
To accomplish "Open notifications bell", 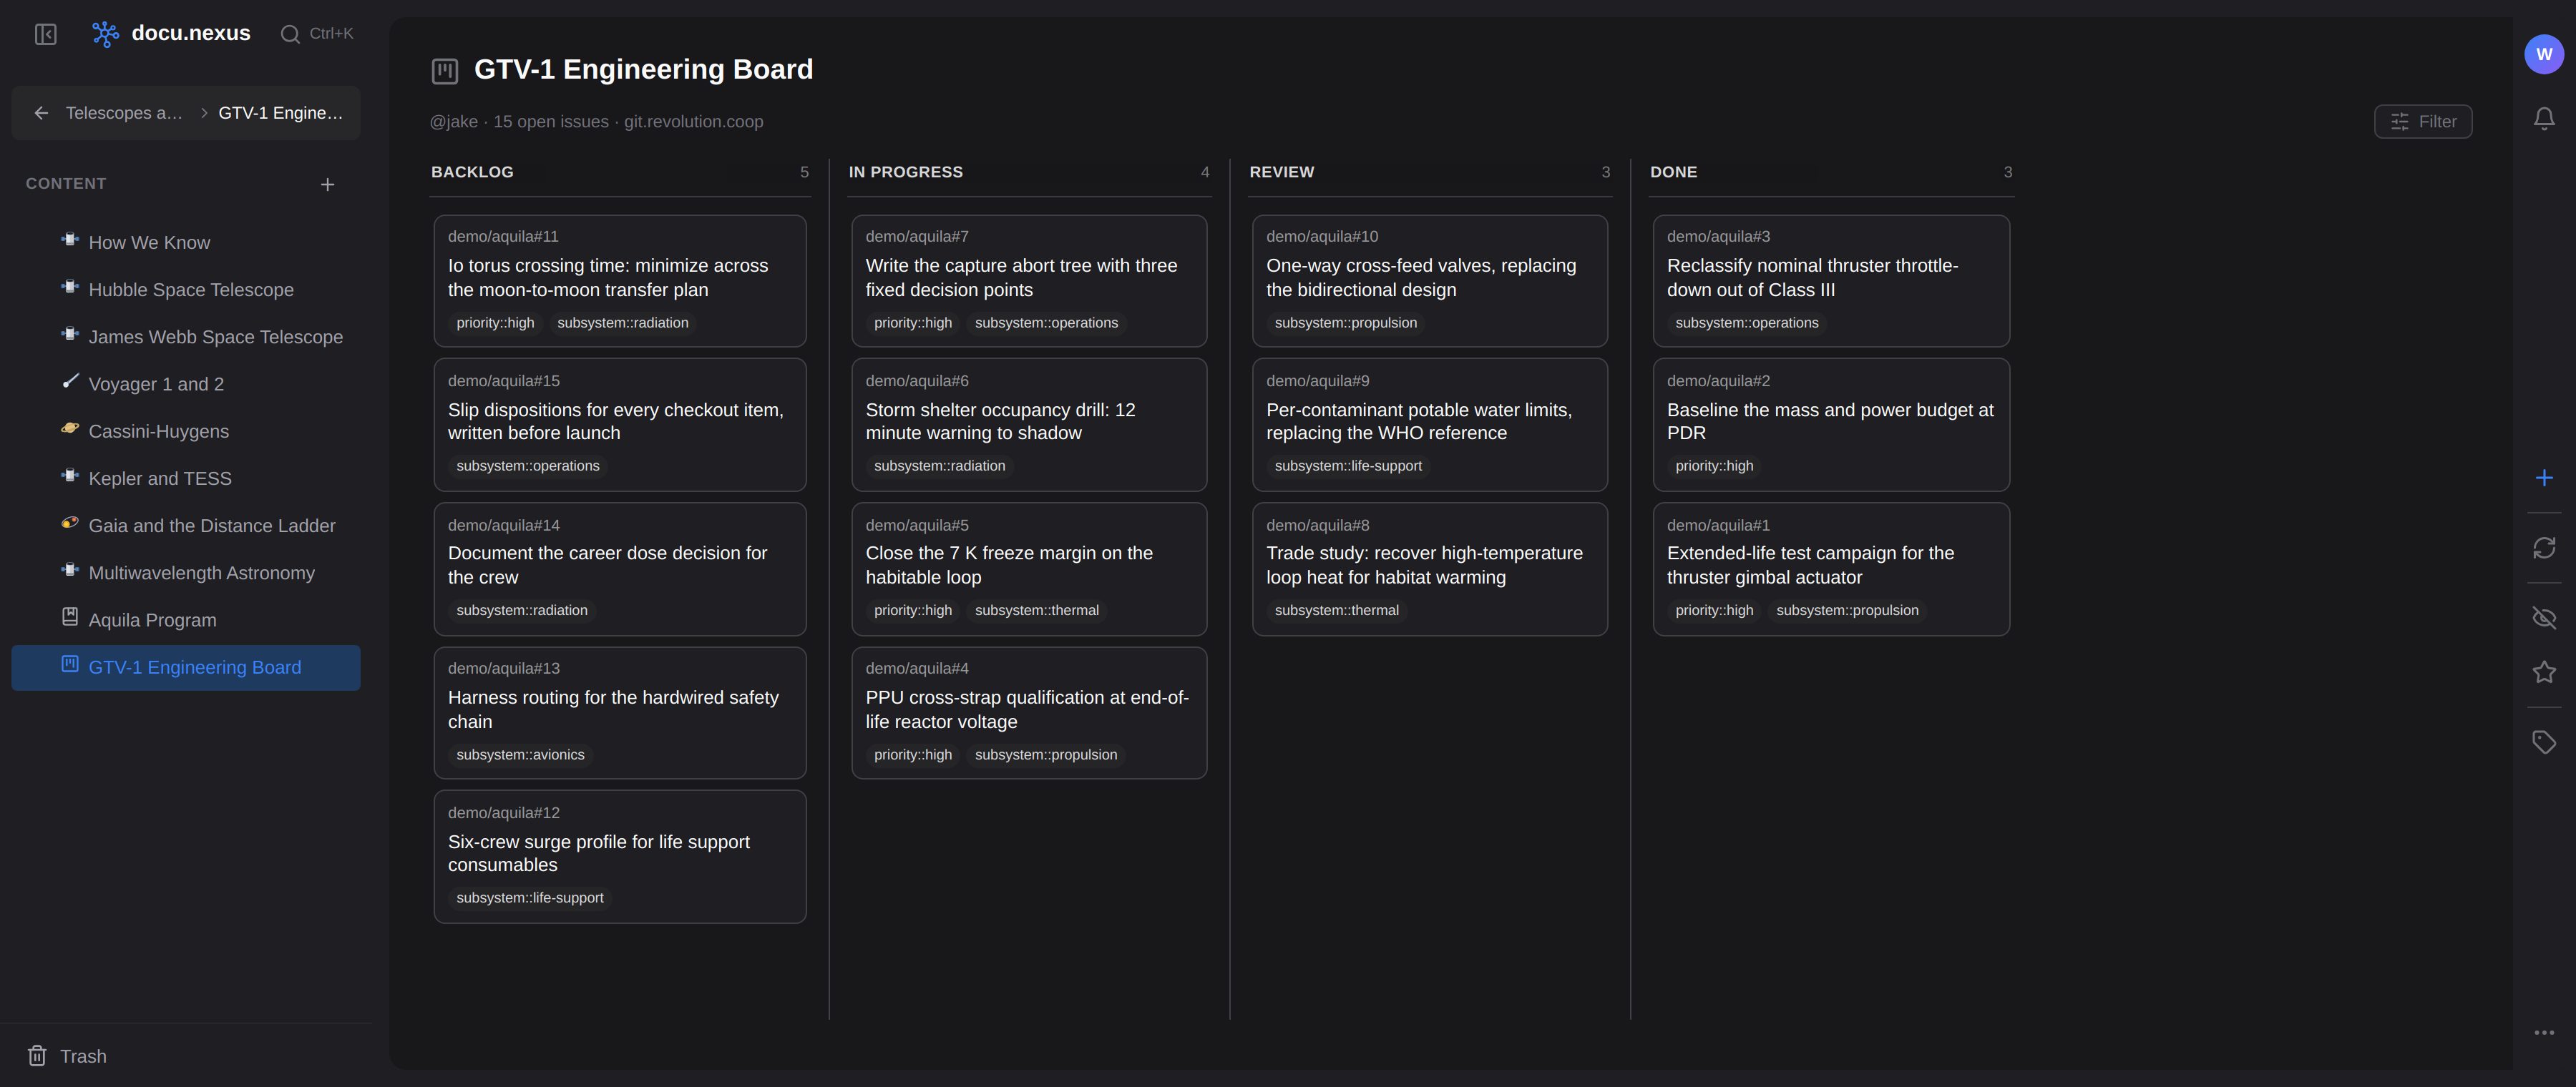I will click(2544, 119).
